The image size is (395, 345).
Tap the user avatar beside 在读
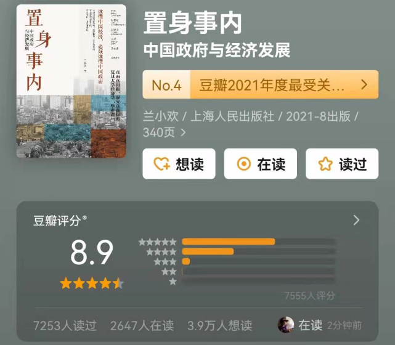(286, 325)
